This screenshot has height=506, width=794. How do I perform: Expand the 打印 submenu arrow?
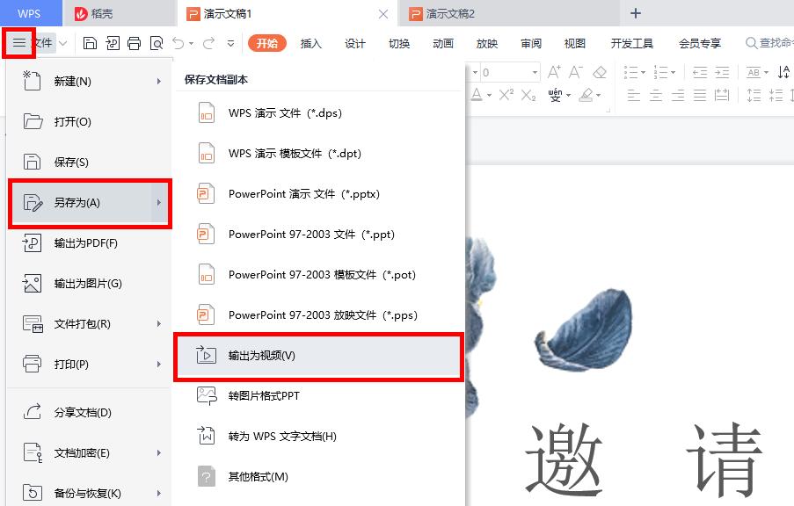[x=160, y=364]
